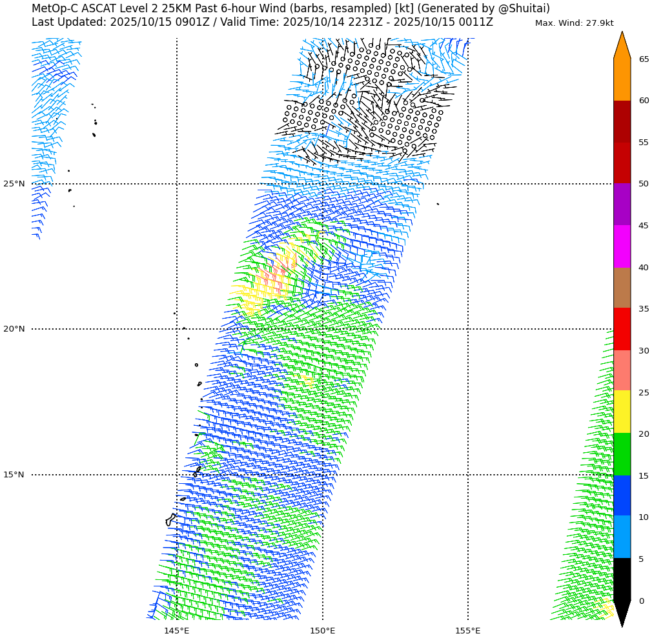The height and width of the screenshot is (638, 652).
Task: Choose the light blue 5–10 kt colorbar segment
Action: [x=622, y=537]
